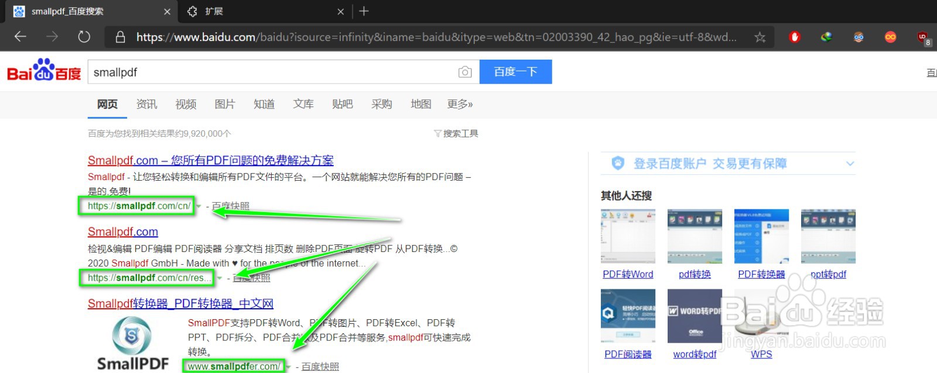The height and width of the screenshot is (373, 937).
Task: Switch to the 扩展 tab
Action: 265,12
